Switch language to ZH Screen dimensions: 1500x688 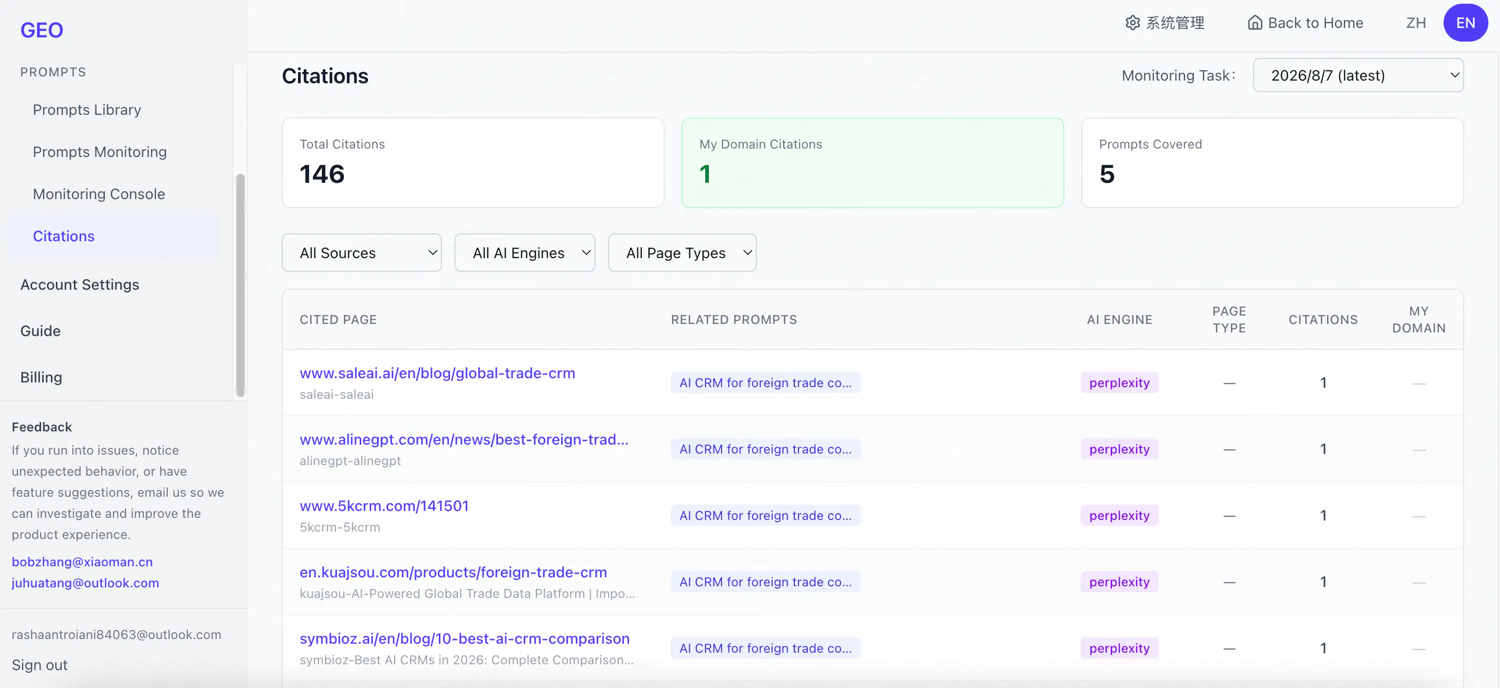tap(1416, 23)
